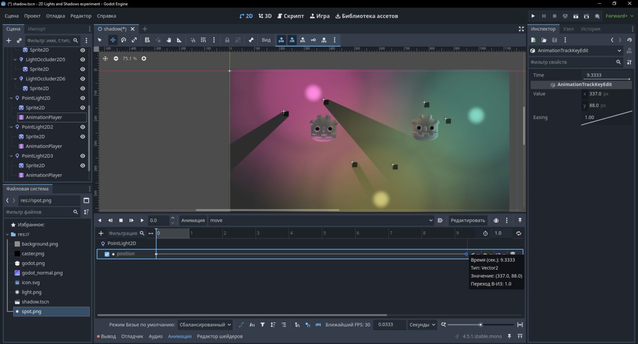This screenshot has width=638, height=344.
Task: Open the 'move' animation dropdown
Action: (321, 220)
